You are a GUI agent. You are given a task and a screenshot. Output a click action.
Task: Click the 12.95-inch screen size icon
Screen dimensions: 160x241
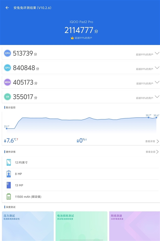tap(9, 162)
